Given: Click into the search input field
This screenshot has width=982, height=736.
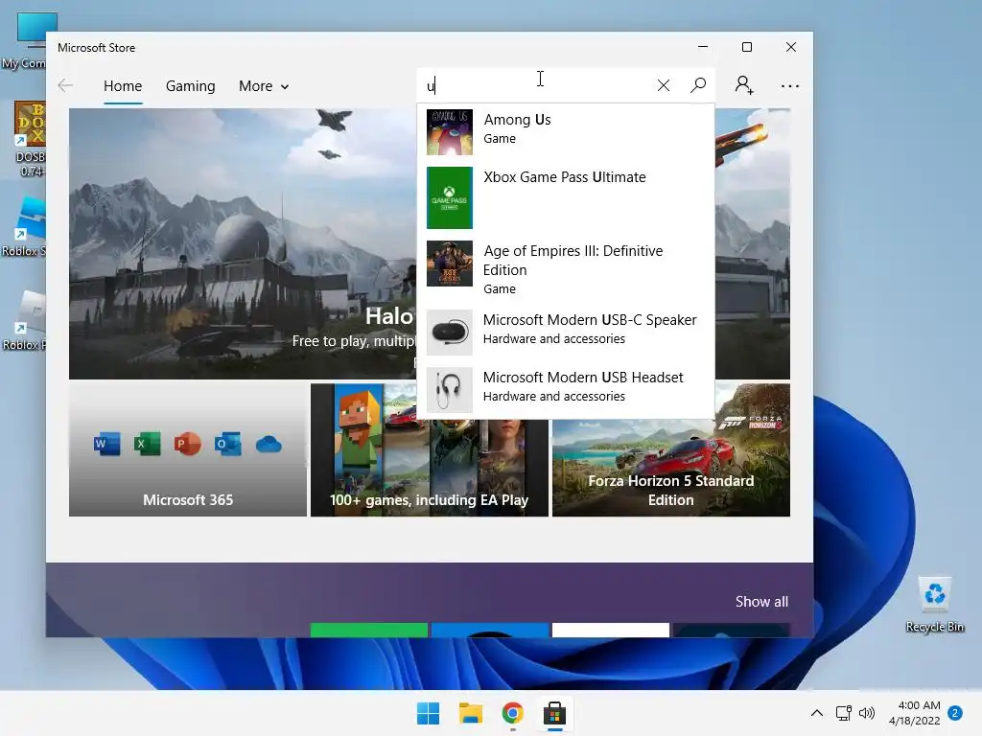Looking at the screenshot, I should (539, 85).
